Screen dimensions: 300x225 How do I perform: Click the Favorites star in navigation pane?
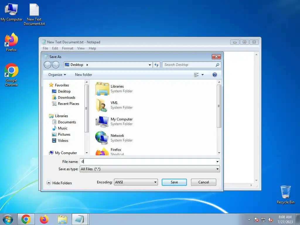click(x=51, y=85)
